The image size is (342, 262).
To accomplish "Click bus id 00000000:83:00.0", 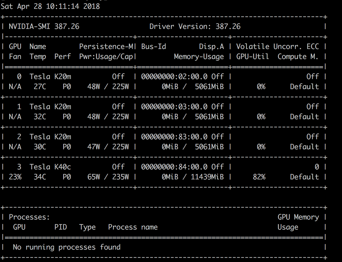I will coord(174,137).
